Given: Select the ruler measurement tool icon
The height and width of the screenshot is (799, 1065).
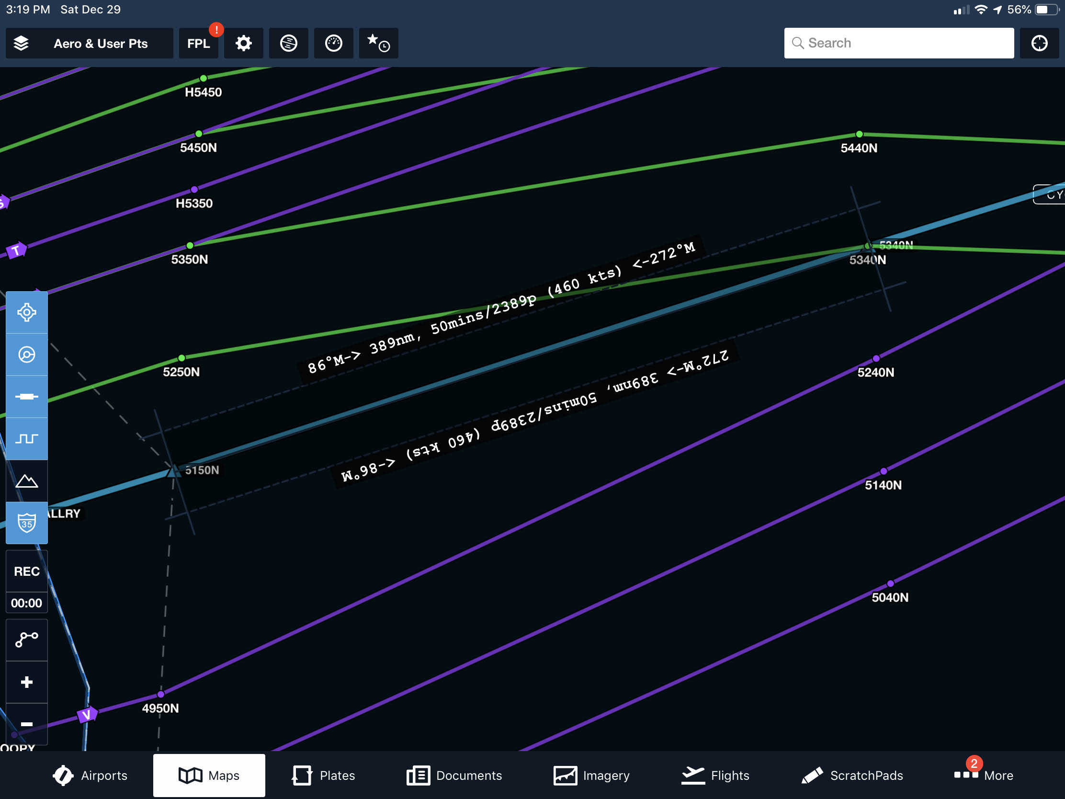Looking at the screenshot, I should tap(26, 396).
